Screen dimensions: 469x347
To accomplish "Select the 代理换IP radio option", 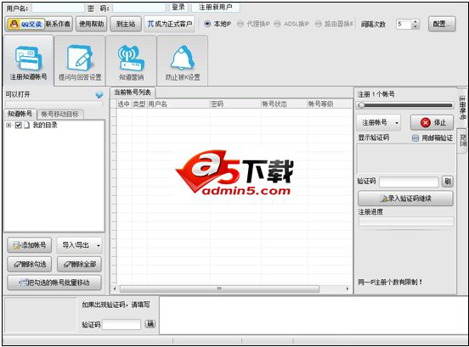I will pos(240,24).
